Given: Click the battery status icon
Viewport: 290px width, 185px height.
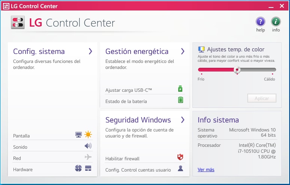Looking at the screenshot, I should [180, 100].
